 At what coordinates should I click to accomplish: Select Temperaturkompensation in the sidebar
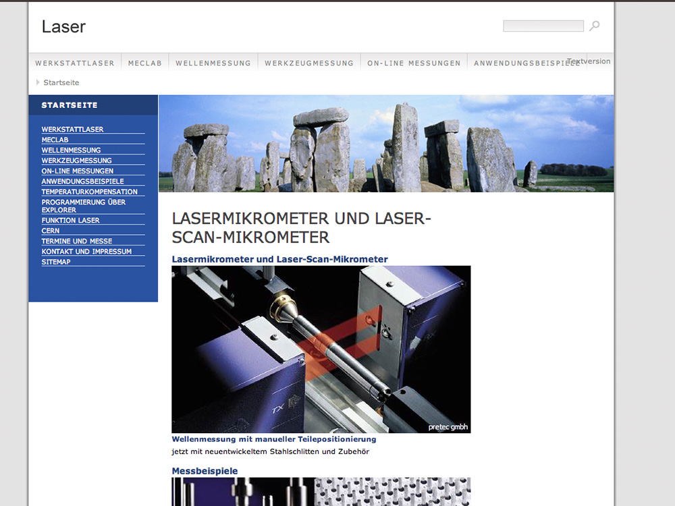click(x=89, y=192)
